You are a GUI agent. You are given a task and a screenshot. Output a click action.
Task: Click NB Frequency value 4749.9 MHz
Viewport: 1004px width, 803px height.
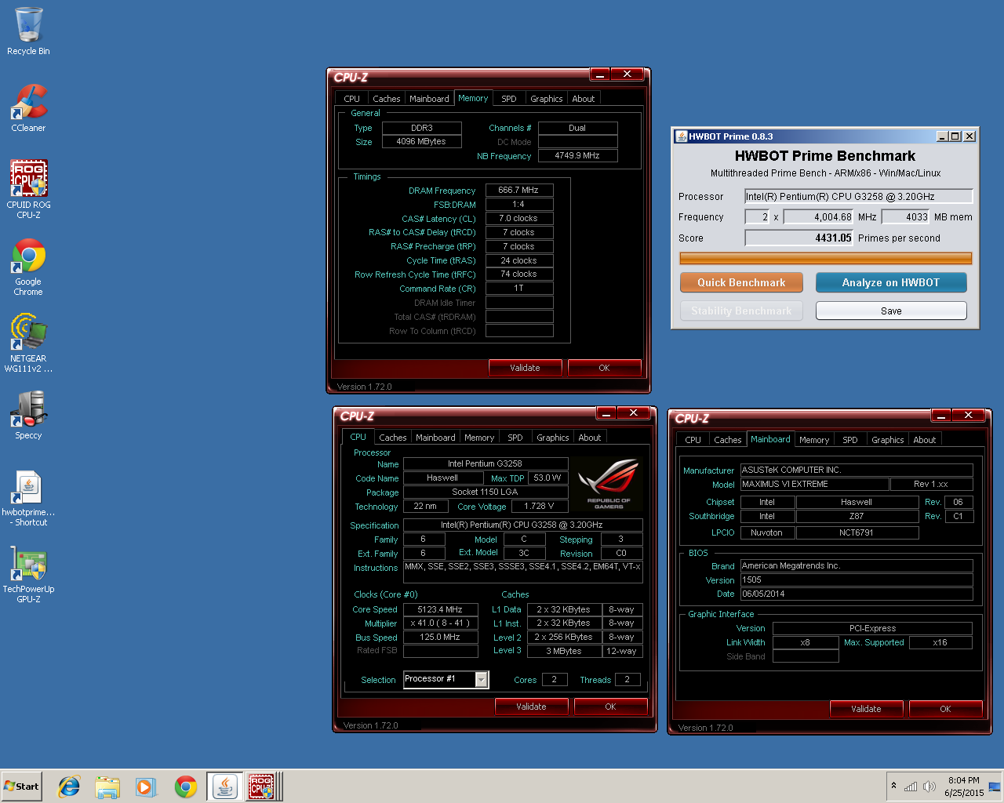pyautogui.click(x=577, y=156)
